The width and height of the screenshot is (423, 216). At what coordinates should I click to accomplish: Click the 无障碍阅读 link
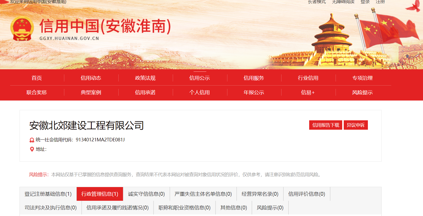[x=343, y=2]
